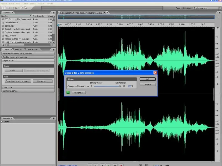Select 01 Prelude.mp3 in file list
Viewport: 222px width, 166px height.
click(12, 22)
